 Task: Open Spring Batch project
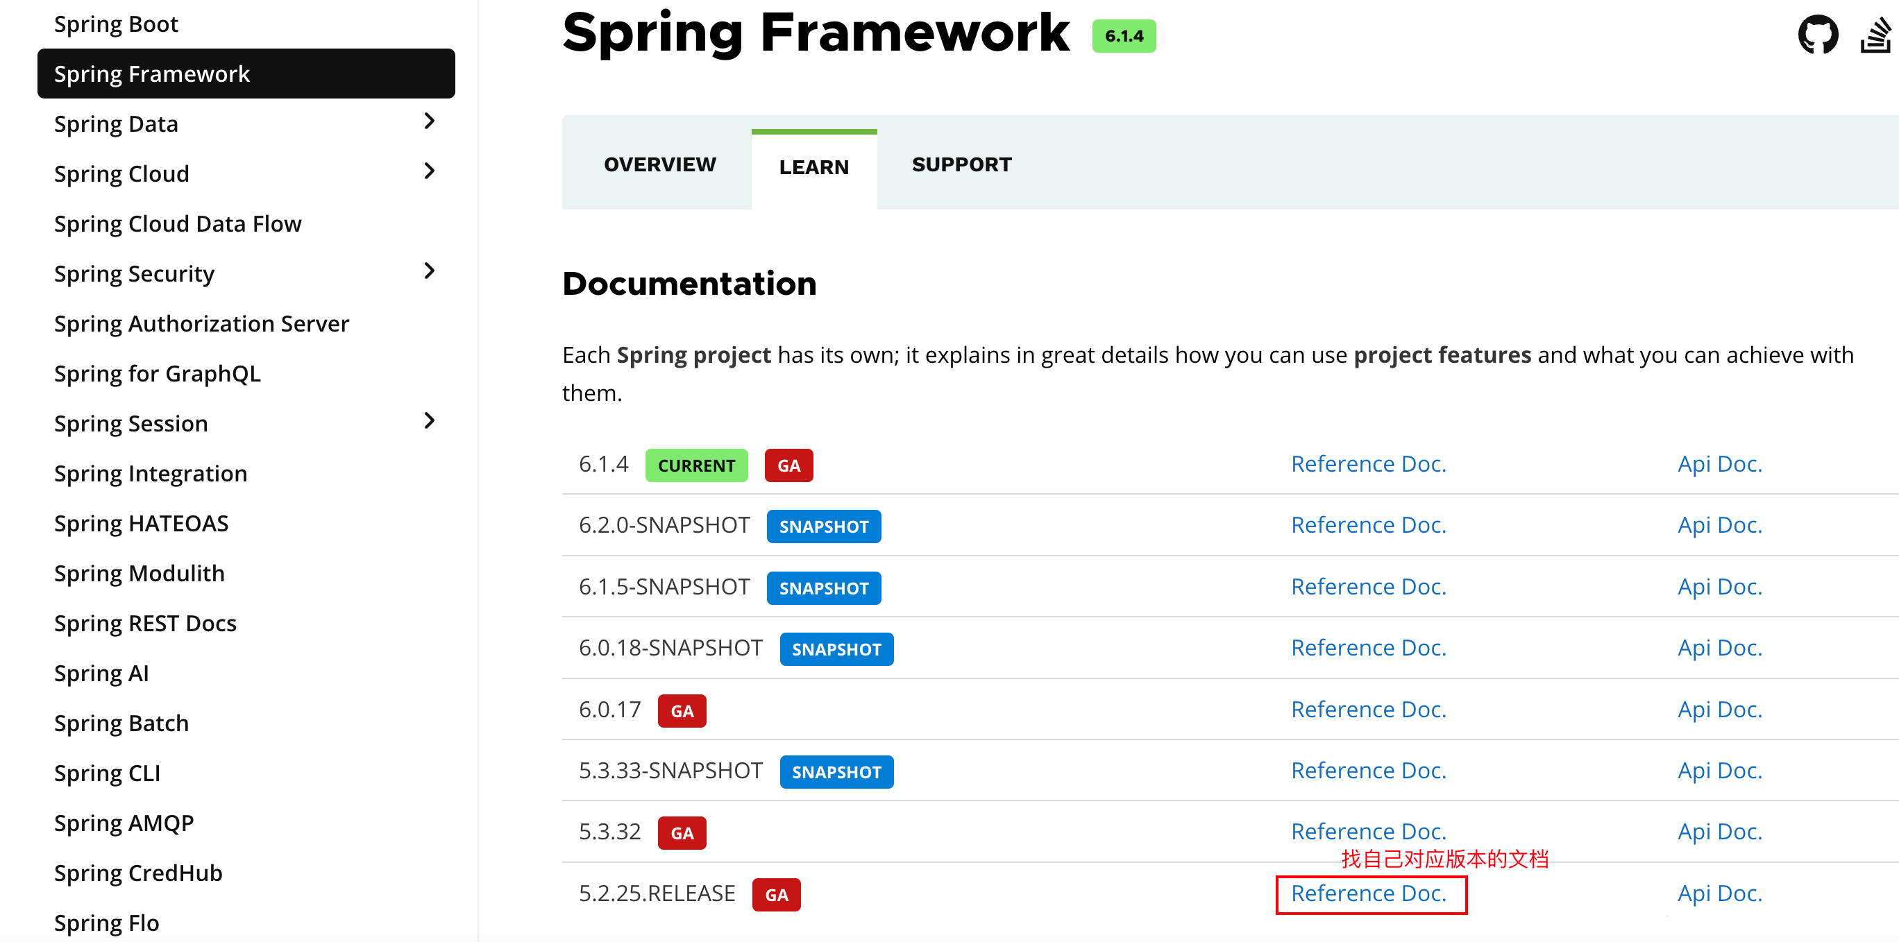click(121, 723)
